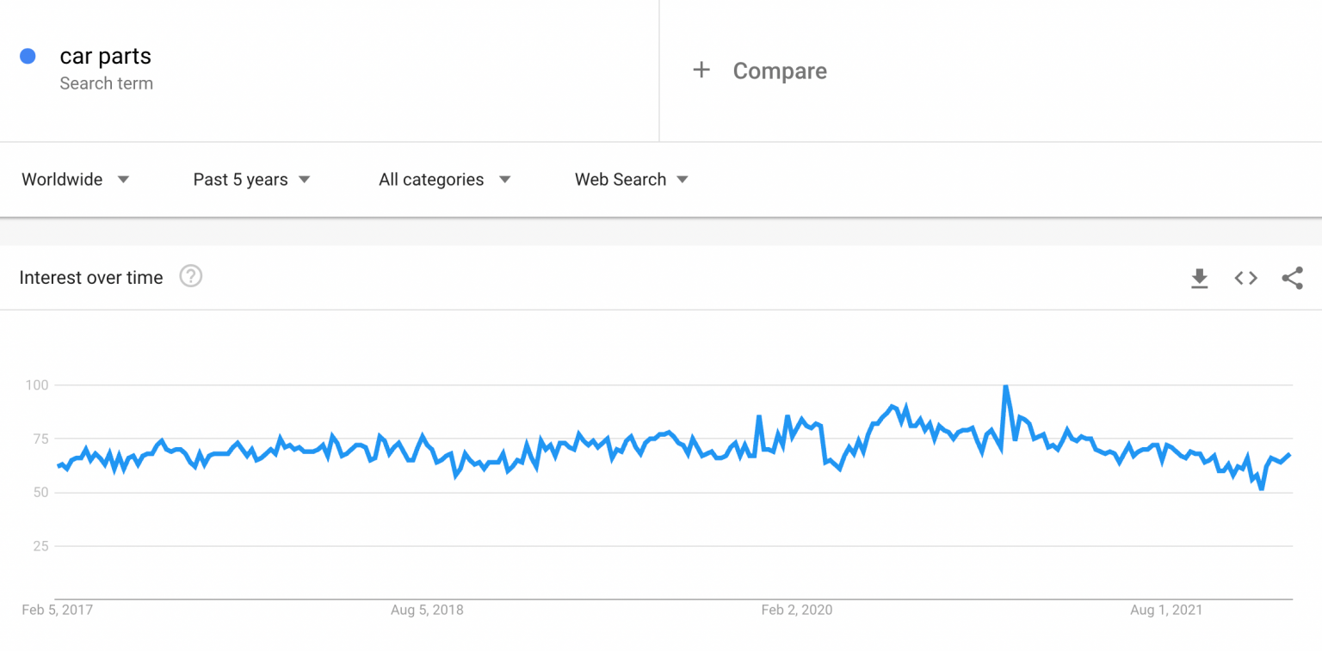The image size is (1322, 651).
Task: Open the embed code icon
Action: [1245, 278]
